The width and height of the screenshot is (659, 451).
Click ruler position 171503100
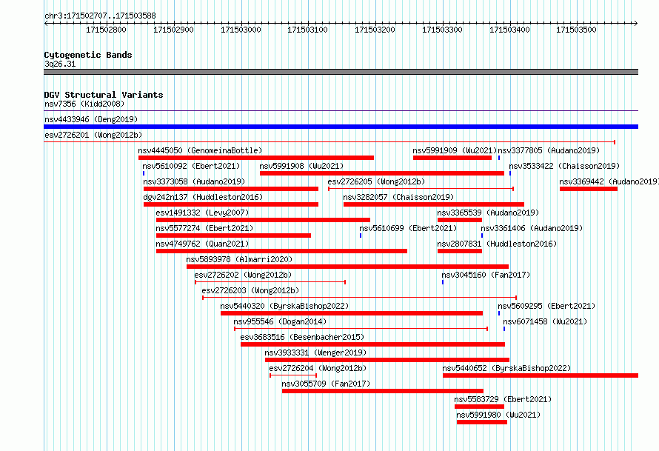click(307, 30)
